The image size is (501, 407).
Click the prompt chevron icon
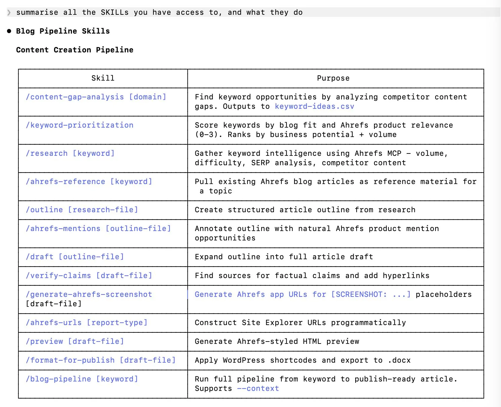[x=9, y=13]
